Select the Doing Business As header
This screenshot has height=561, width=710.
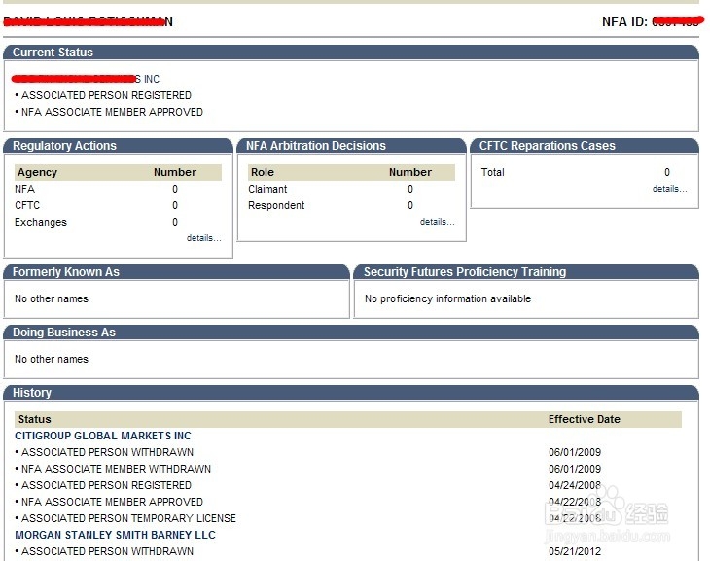tap(351, 332)
